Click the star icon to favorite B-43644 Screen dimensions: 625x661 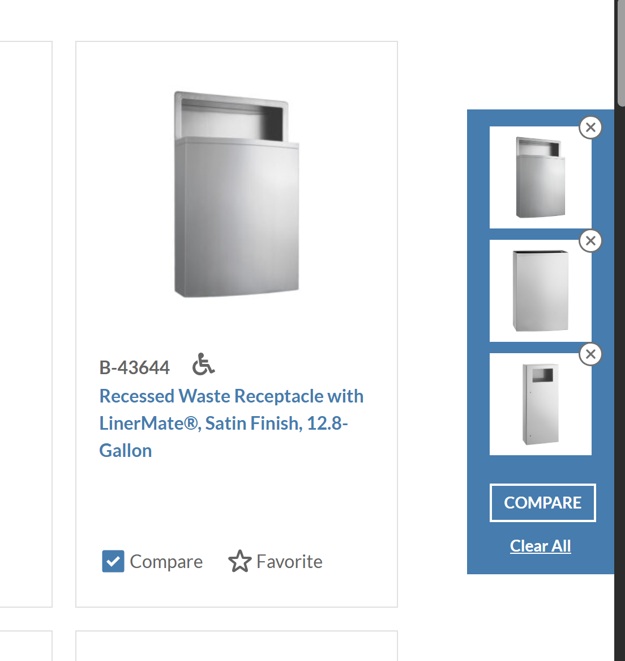coord(240,561)
